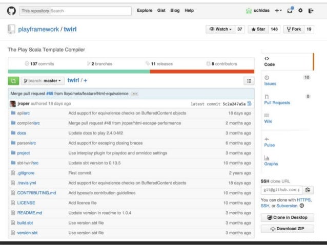Open the parser/src folder
This screenshot has height=245, width=327.
27,143
